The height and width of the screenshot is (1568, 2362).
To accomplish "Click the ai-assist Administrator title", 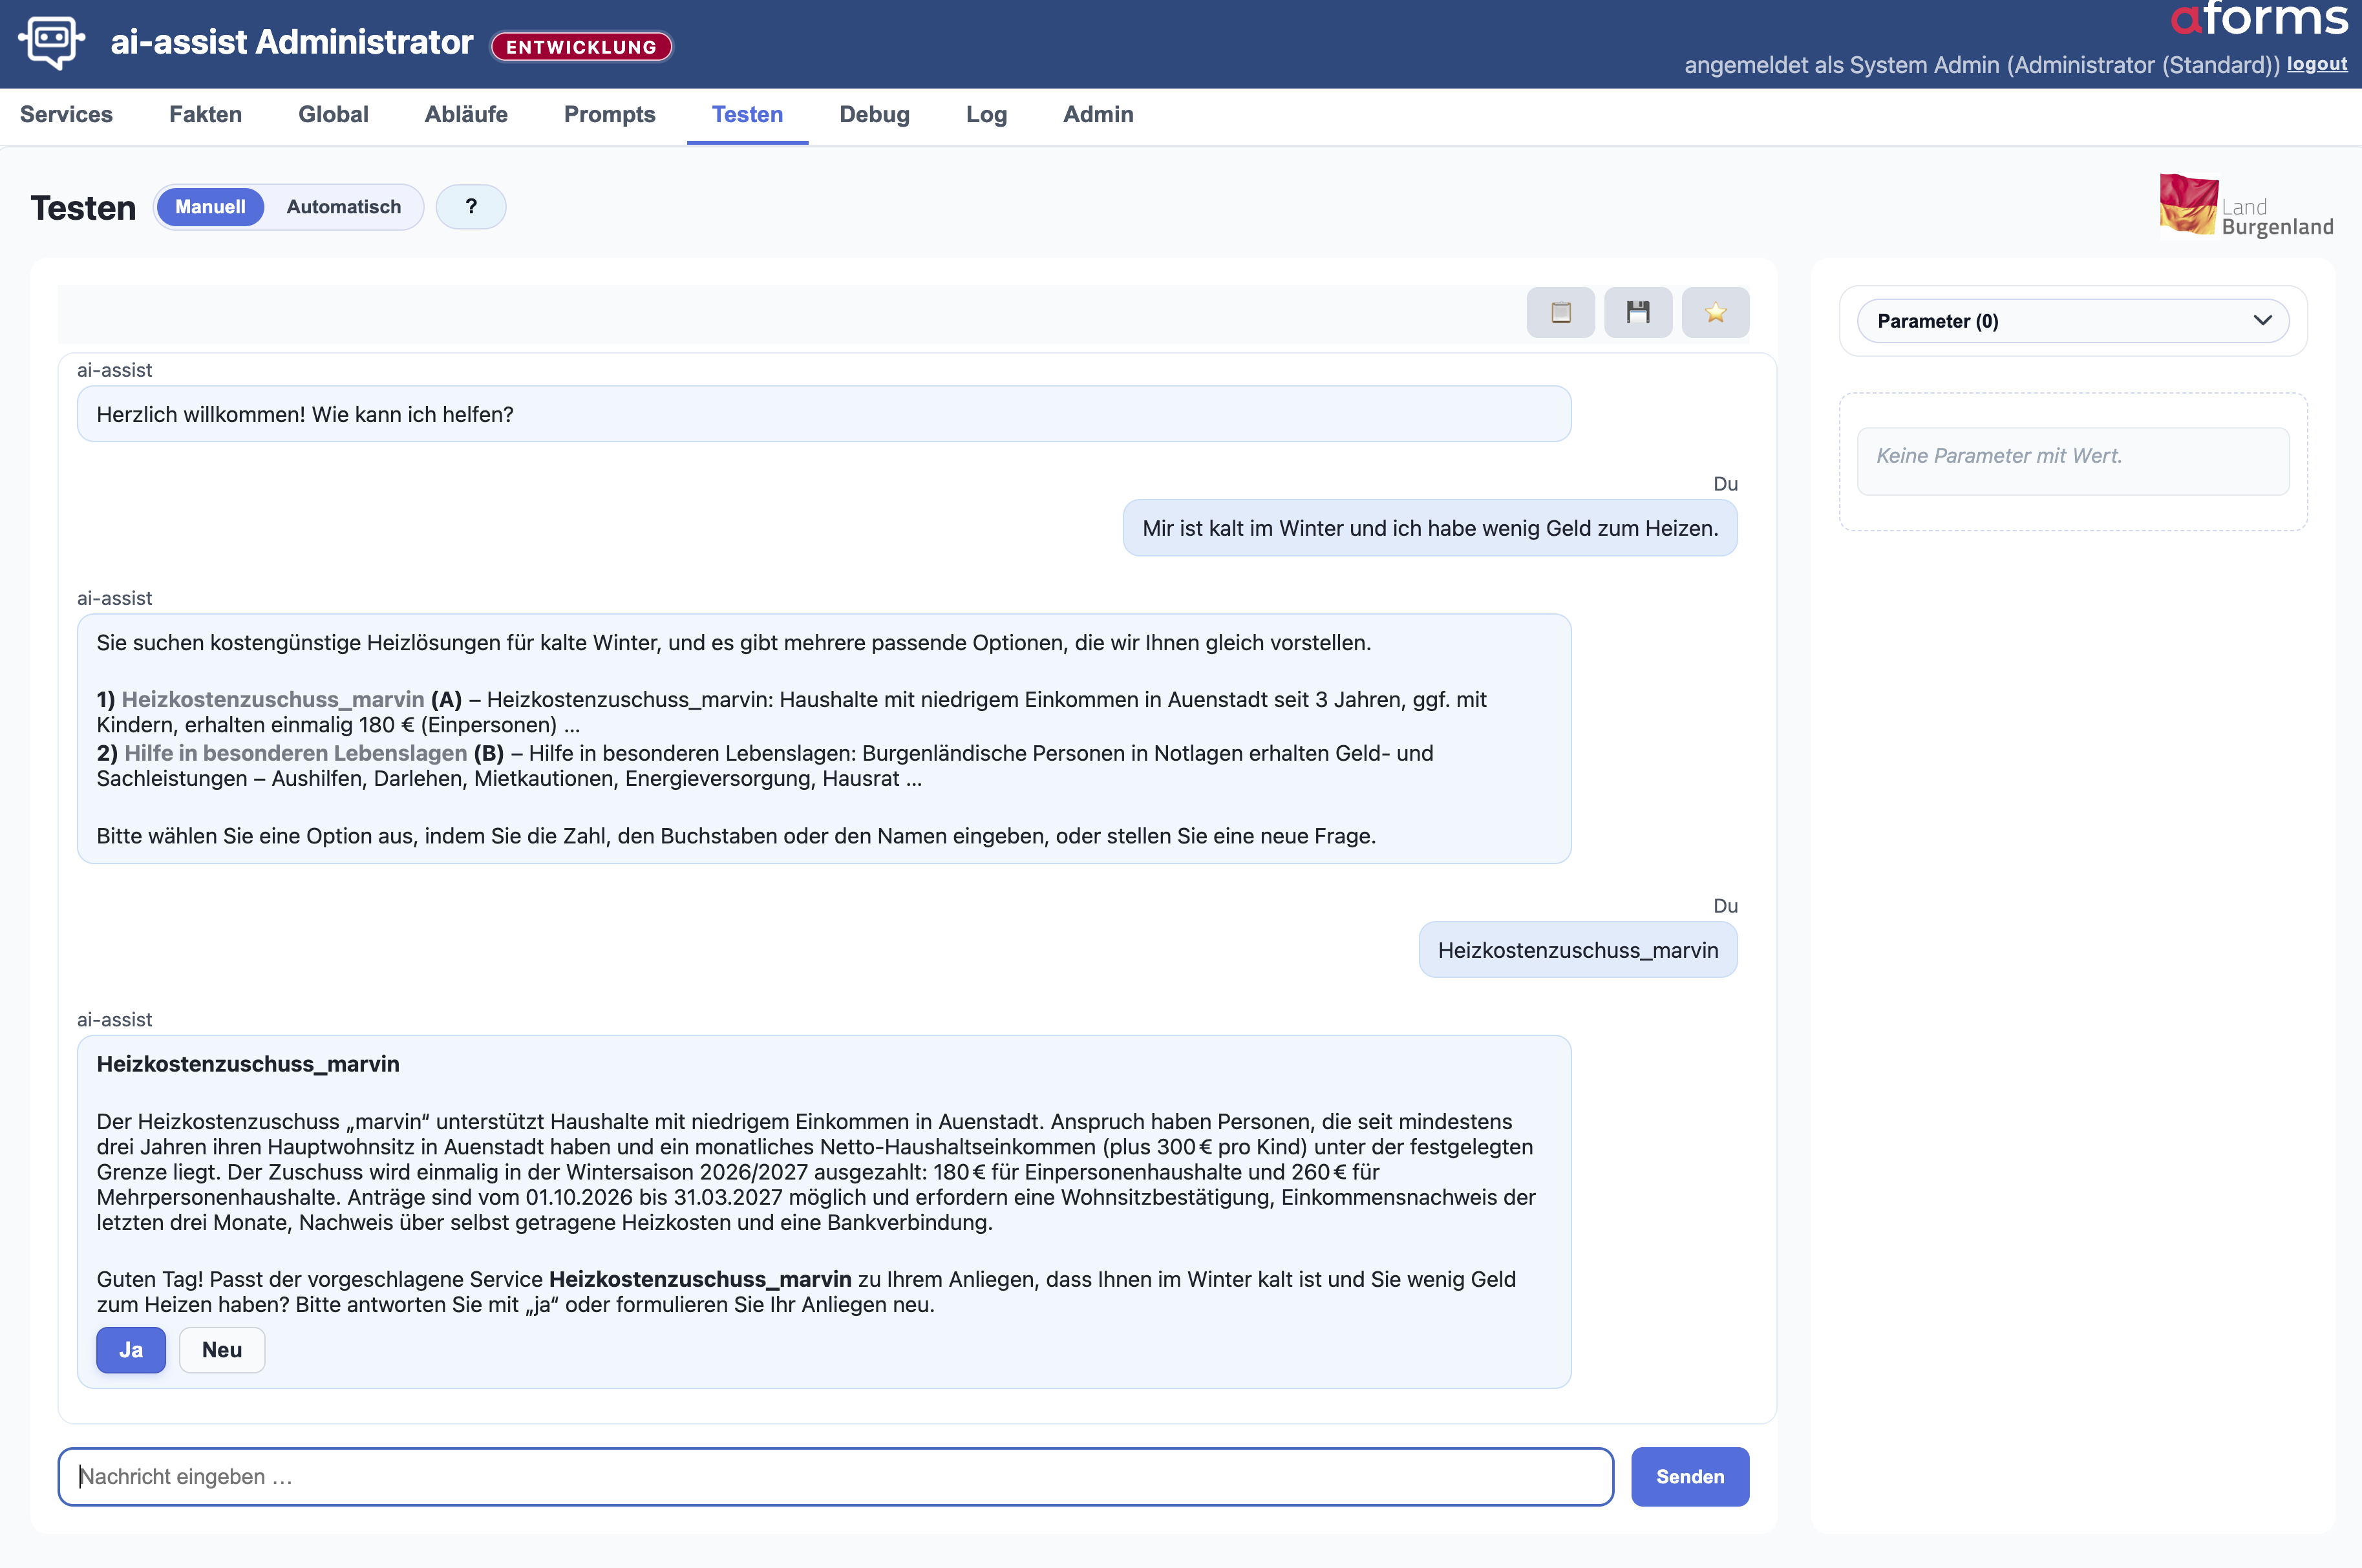I will tap(291, 42).
